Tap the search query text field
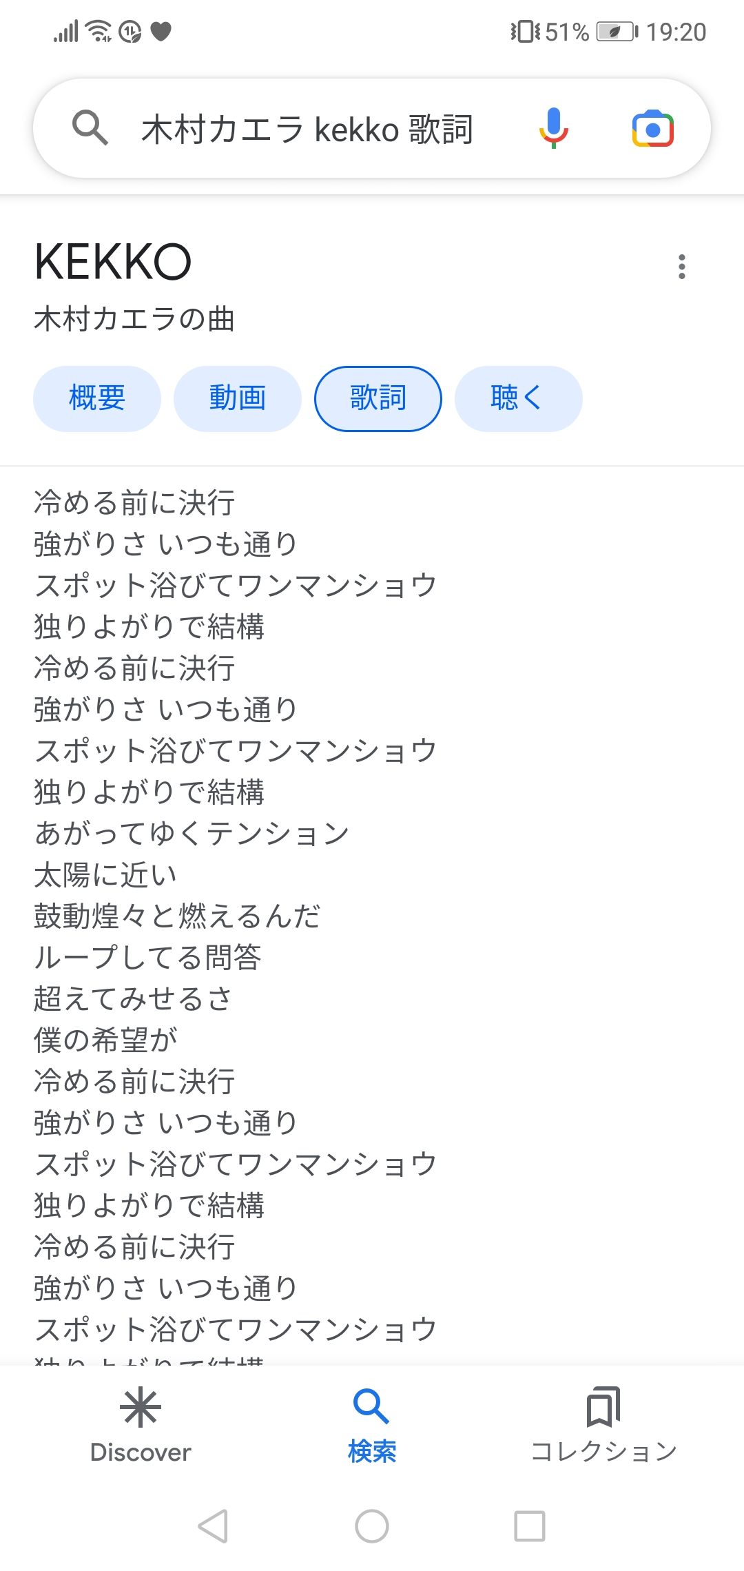This screenshot has width=744, height=1571. coord(307,130)
